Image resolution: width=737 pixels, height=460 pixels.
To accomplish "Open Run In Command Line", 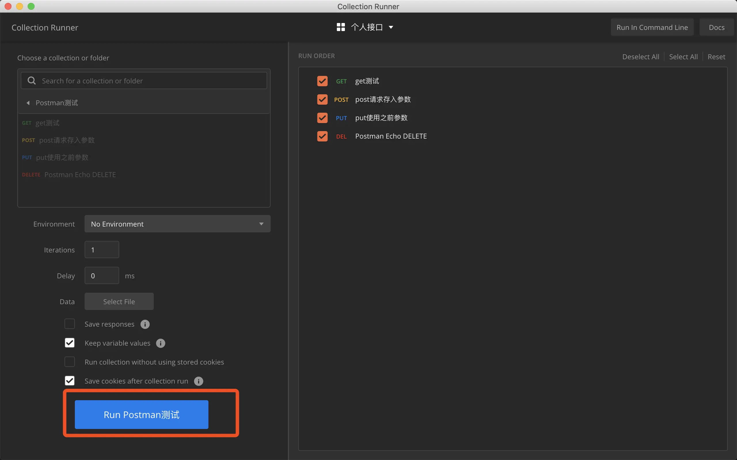I will [652, 27].
